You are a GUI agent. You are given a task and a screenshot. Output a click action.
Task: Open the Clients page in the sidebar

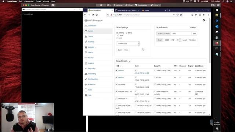pyautogui.click(x=90, y=36)
